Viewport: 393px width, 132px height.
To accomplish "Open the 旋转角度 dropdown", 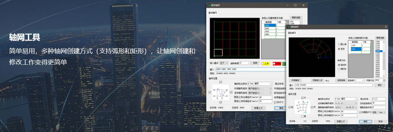I will (245, 63).
